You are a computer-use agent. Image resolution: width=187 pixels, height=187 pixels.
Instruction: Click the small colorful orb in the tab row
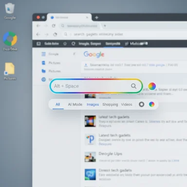151,104
